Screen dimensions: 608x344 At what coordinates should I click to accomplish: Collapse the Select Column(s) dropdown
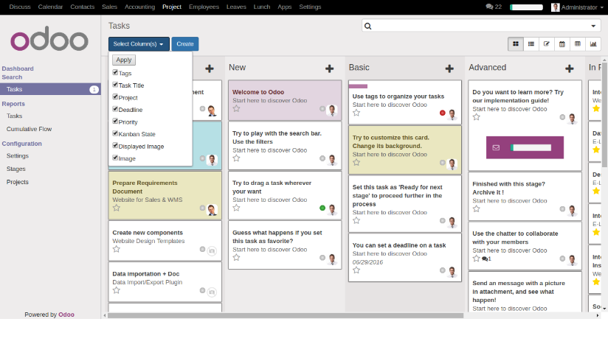139,44
